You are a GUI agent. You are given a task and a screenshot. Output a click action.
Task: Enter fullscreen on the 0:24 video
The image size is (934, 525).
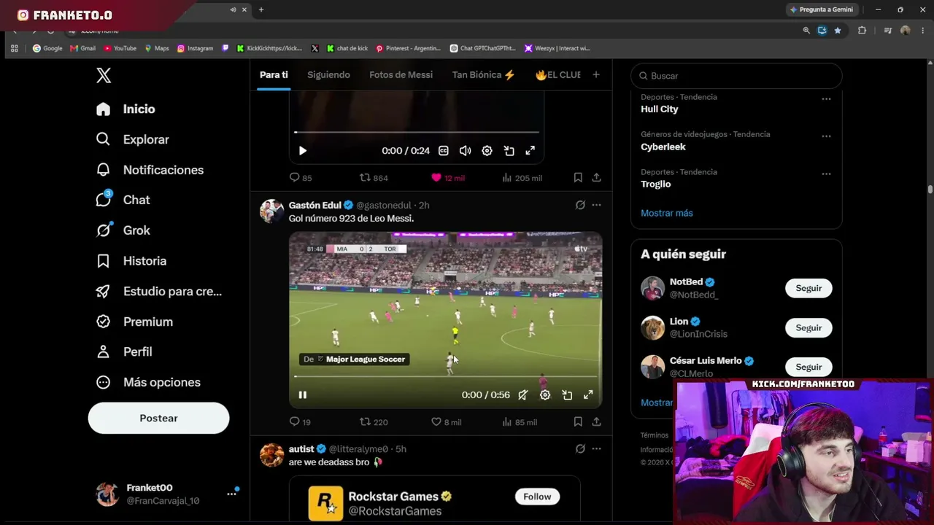(x=530, y=151)
